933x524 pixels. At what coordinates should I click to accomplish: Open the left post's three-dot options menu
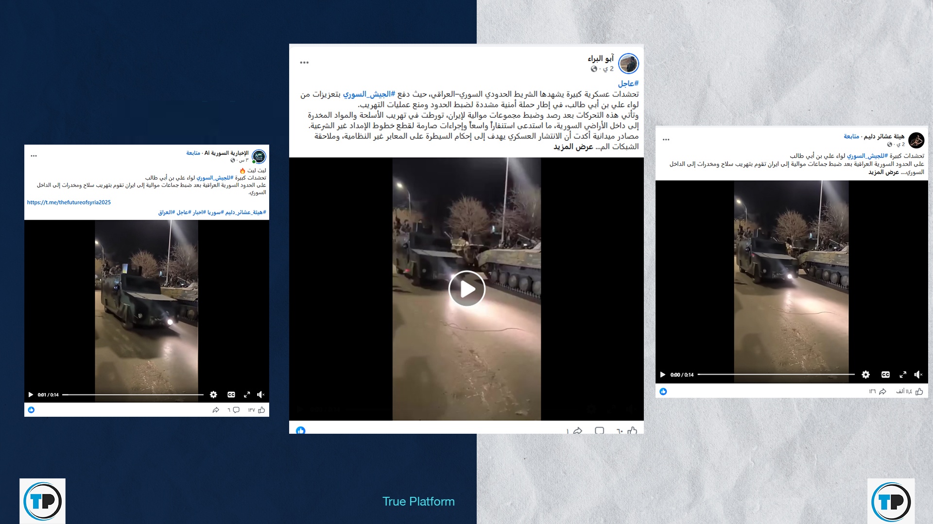[34, 156]
